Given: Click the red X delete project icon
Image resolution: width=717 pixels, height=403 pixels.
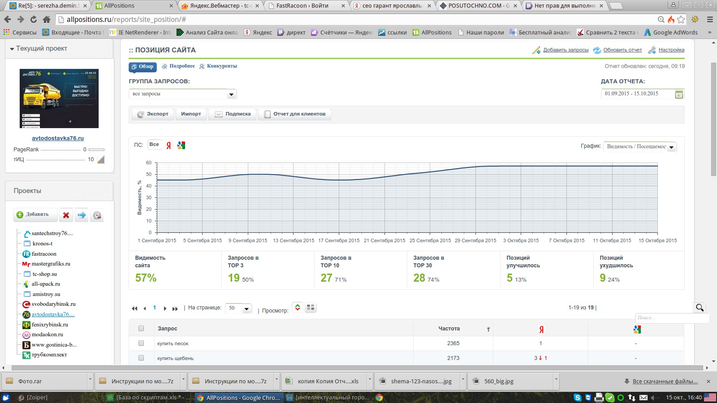Looking at the screenshot, I should tap(66, 215).
